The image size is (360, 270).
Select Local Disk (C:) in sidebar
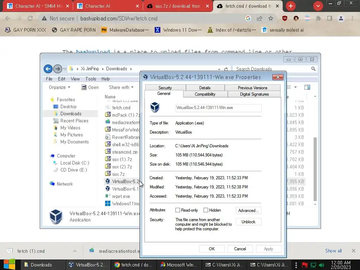[x=75, y=163]
